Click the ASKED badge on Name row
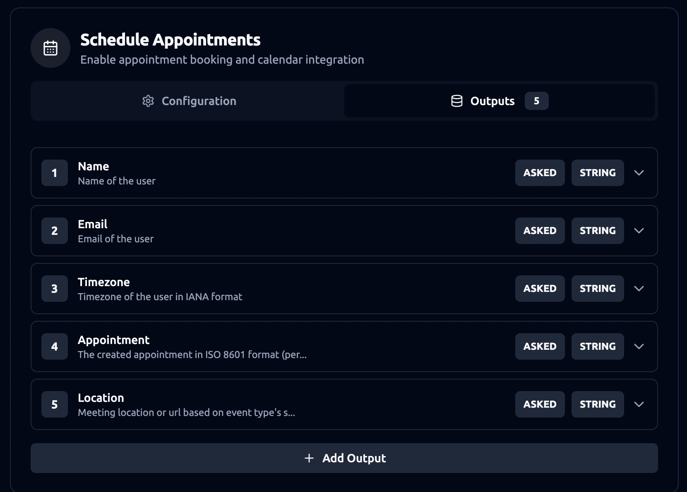This screenshot has width=687, height=492. click(540, 173)
